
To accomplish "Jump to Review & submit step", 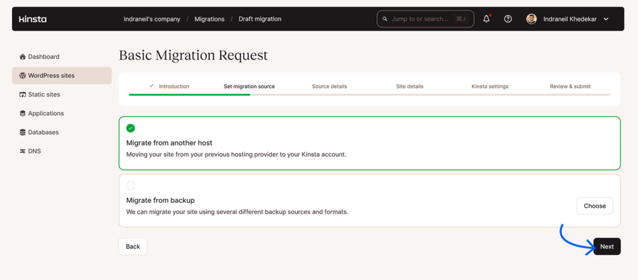I will [x=571, y=86].
